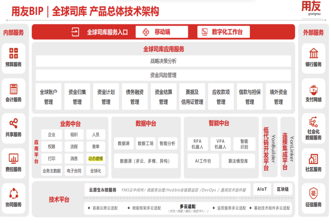Viewport: 331px width, 223px height.
Task: Open the 数字化工作台 button
Action: 223,32
